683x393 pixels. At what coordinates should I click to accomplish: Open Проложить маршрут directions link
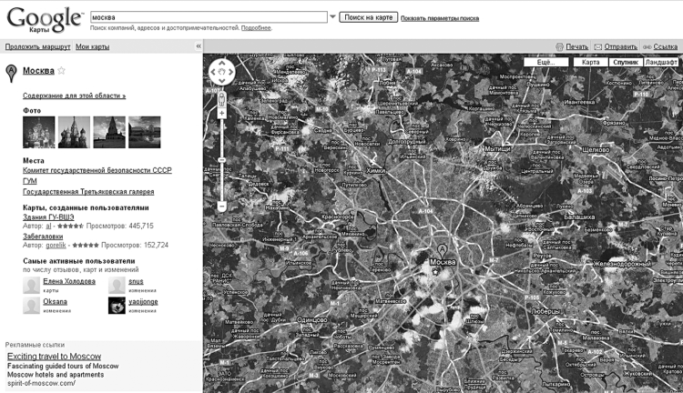pos(37,46)
